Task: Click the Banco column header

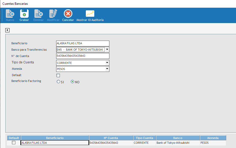Action: 178,138
